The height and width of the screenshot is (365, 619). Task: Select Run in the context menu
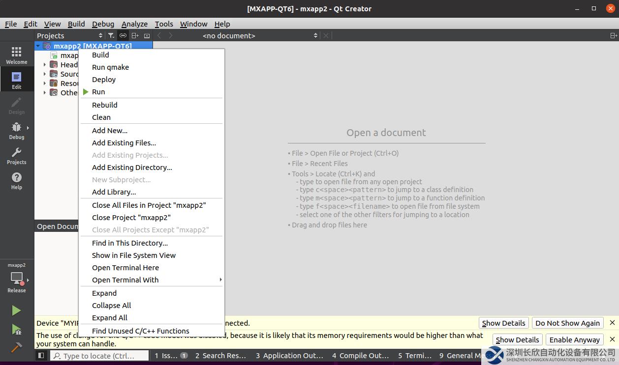pos(152,92)
